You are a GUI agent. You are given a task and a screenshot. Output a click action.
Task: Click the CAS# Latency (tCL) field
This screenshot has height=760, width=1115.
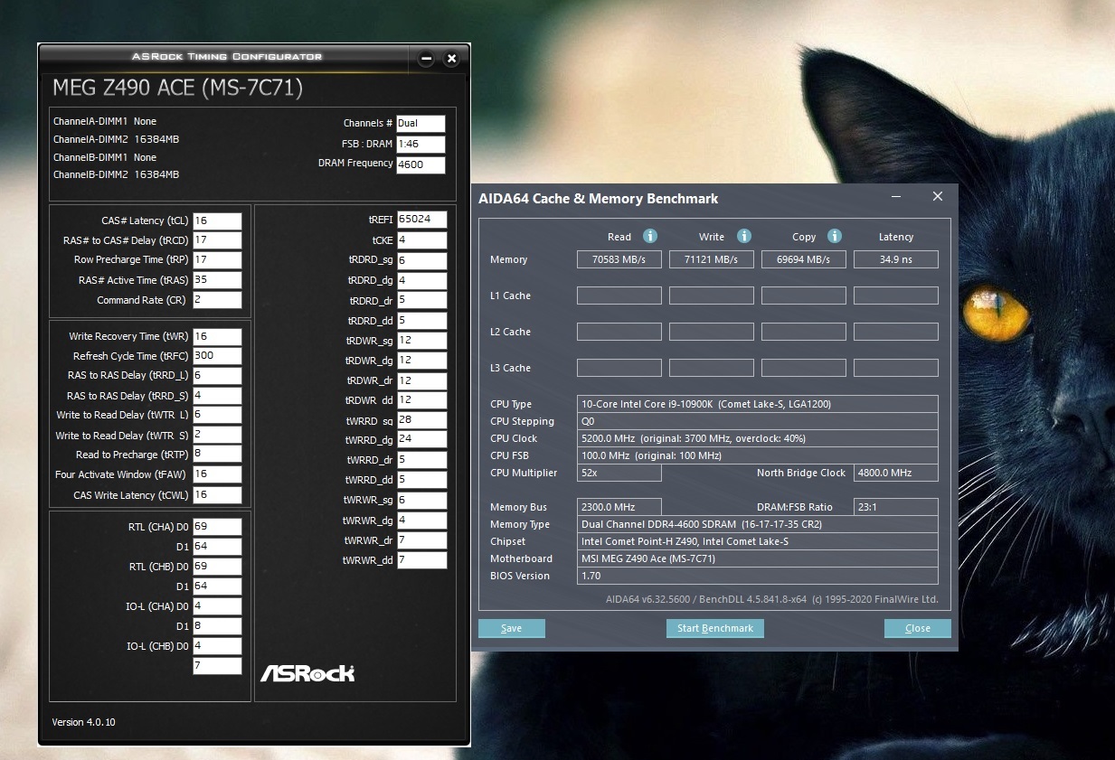217,220
